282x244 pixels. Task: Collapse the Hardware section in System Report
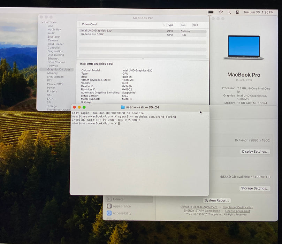point(42,22)
